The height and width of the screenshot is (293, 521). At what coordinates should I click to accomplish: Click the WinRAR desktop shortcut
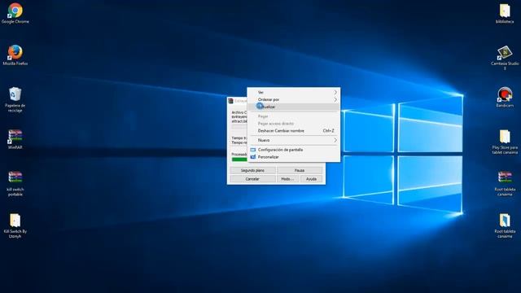click(x=15, y=139)
